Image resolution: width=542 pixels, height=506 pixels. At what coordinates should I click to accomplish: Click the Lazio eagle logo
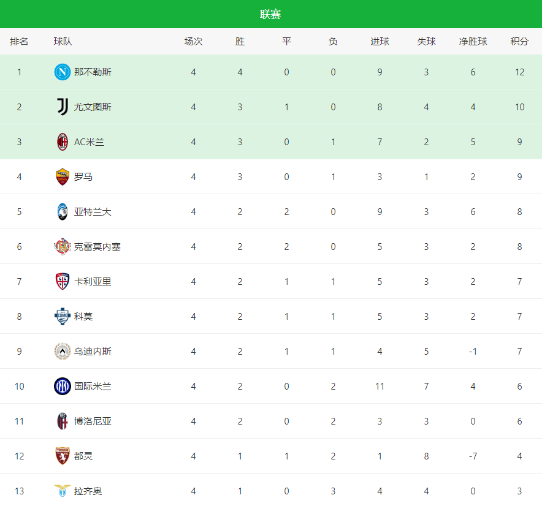63,491
